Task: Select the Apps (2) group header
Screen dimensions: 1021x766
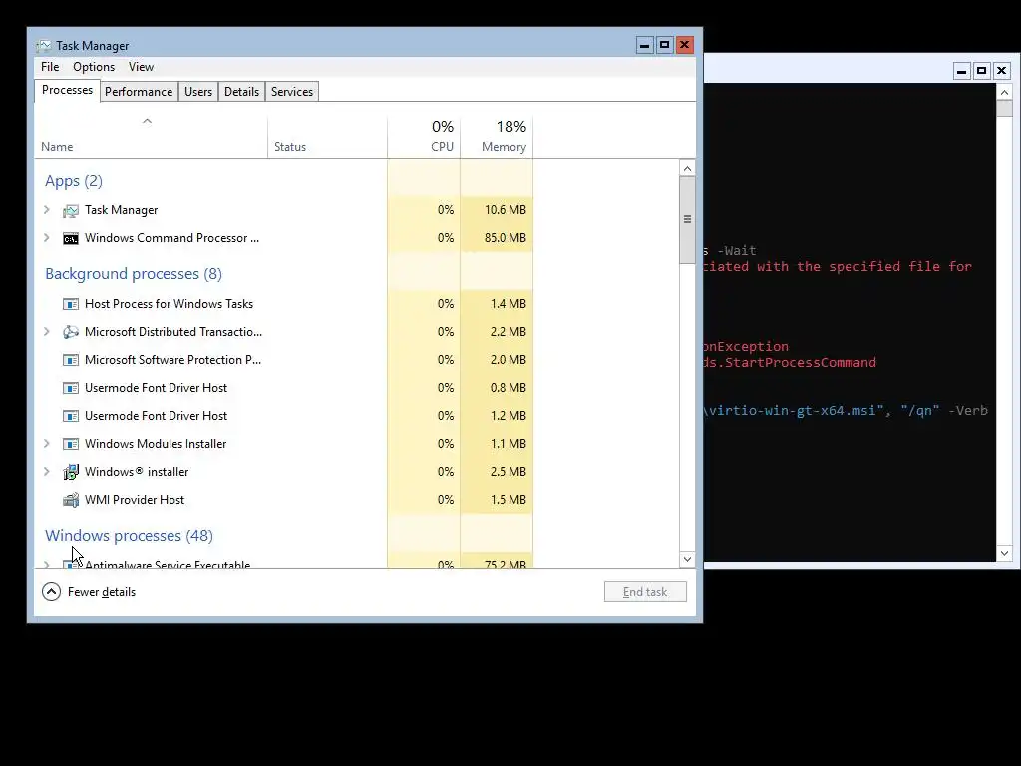Action: pos(74,181)
